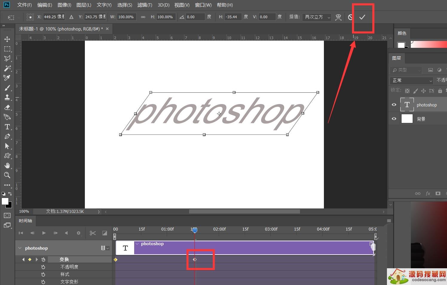Select the Hand tool
Screen dimensions: 447x285
7,165
